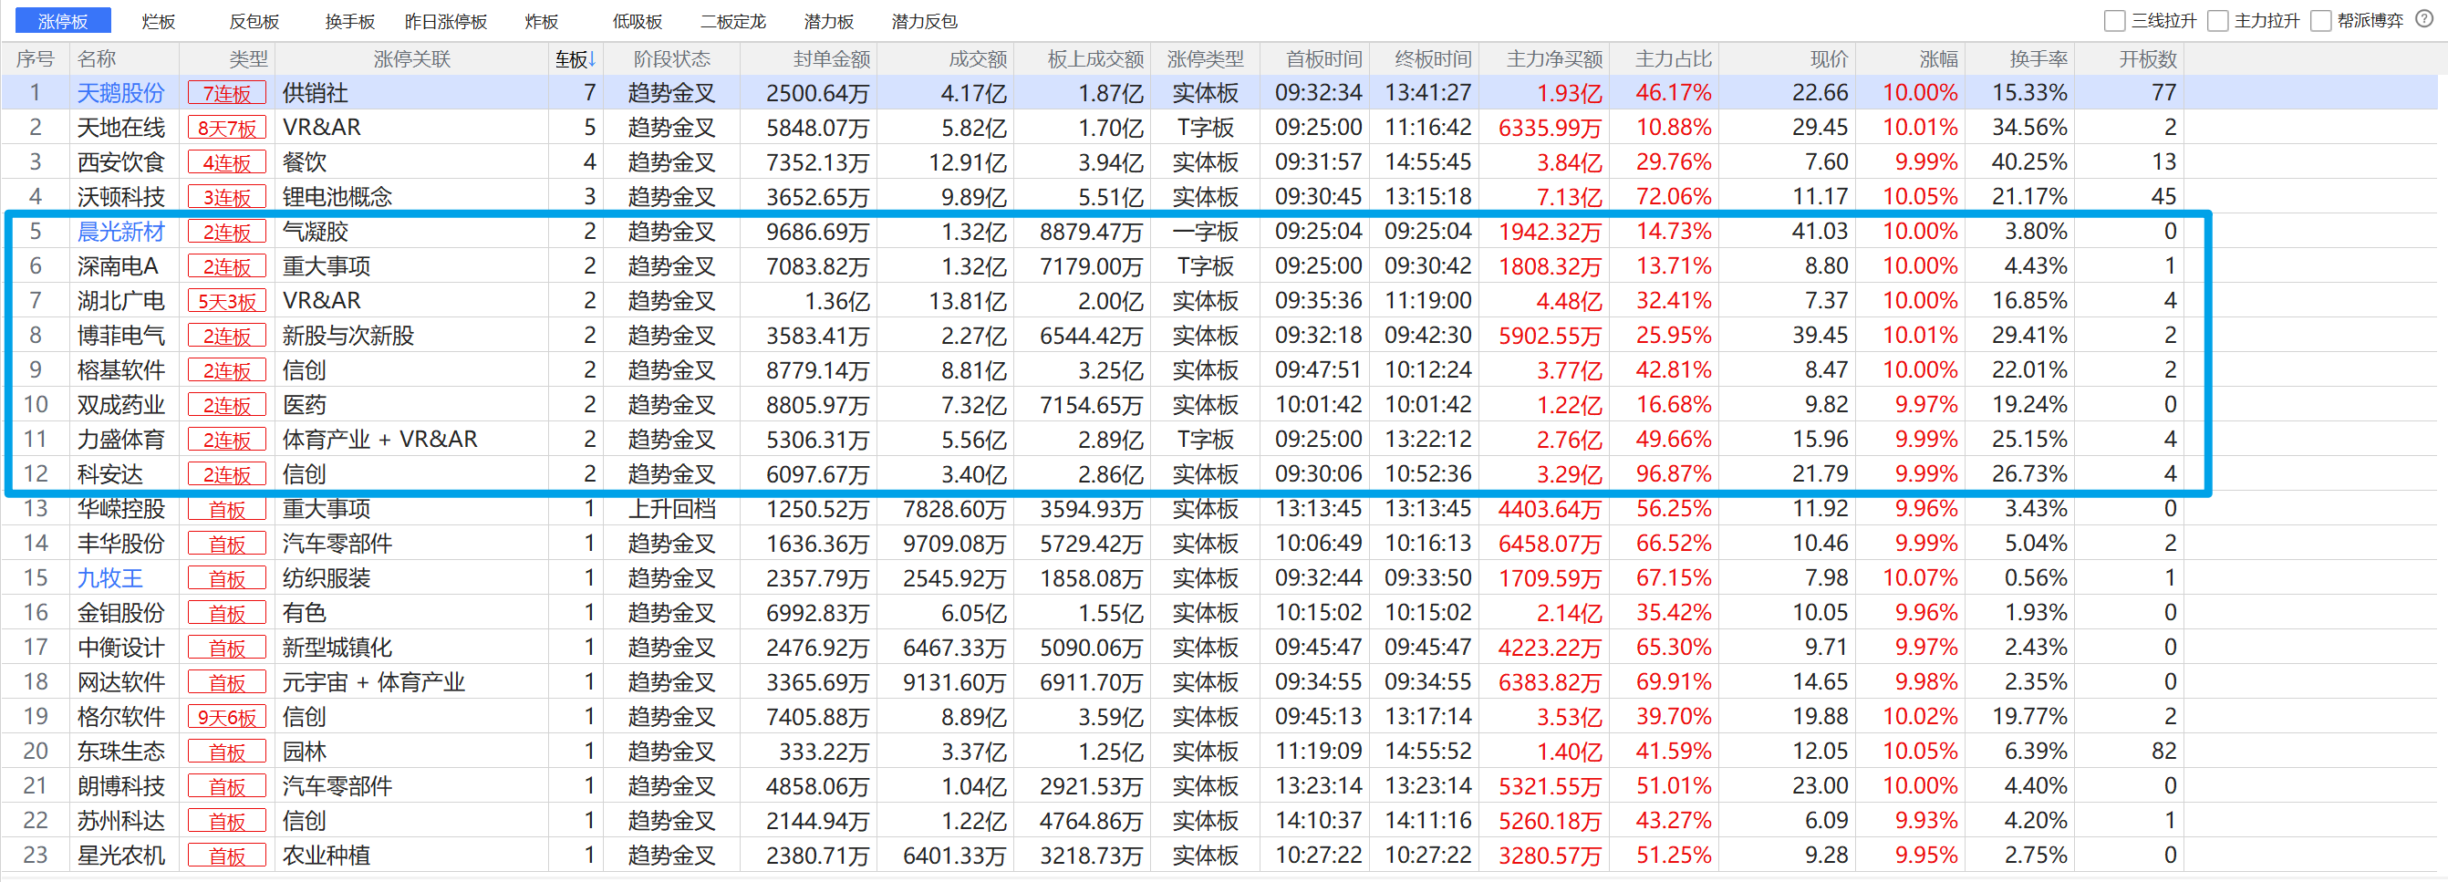Viewport: 2448px width, 882px height.
Task: Show the 潜力板 tab
Action: pyautogui.click(x=829, y=21)
